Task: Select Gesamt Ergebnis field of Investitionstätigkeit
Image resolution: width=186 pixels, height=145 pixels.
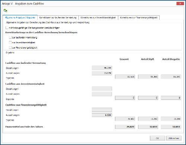Action: tap(125, 98)
